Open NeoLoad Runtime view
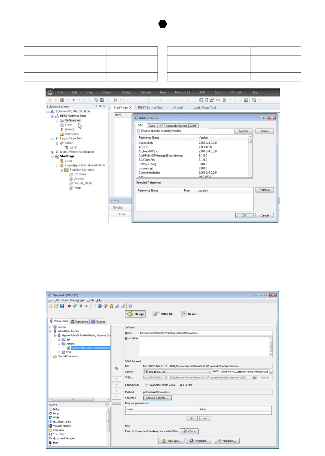The image size is (325, 456). tap(162, 314)
